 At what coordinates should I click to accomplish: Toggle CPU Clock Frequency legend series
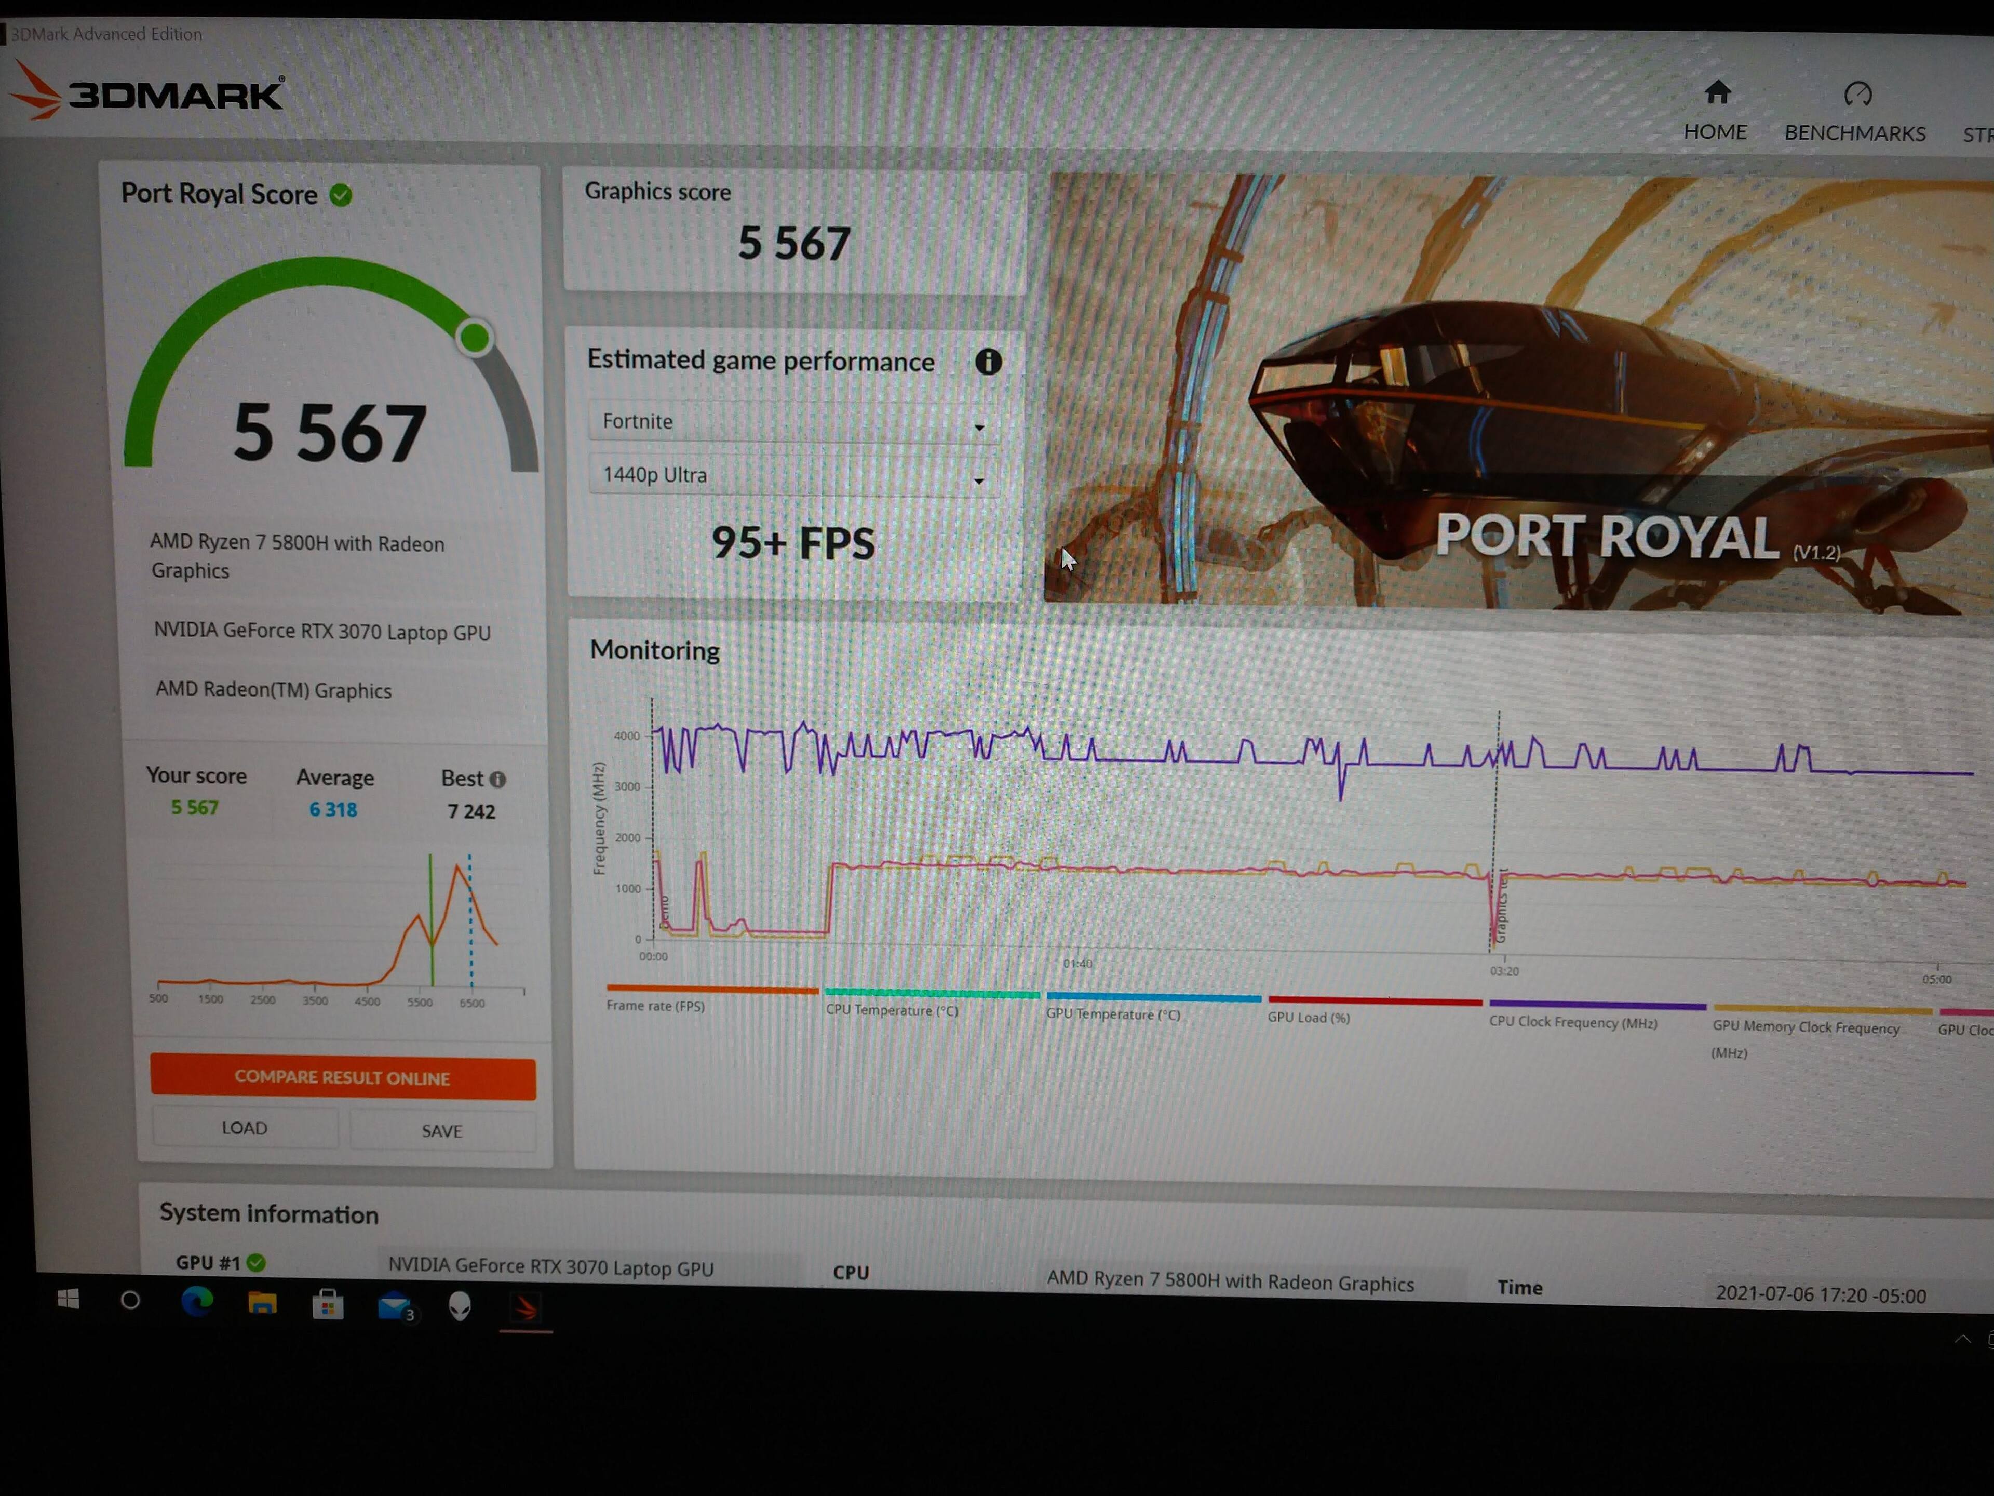coord(1573,1022)
